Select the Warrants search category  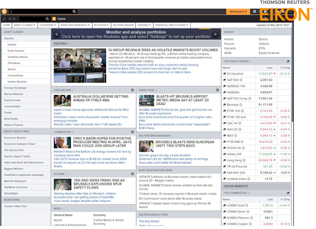230,48
